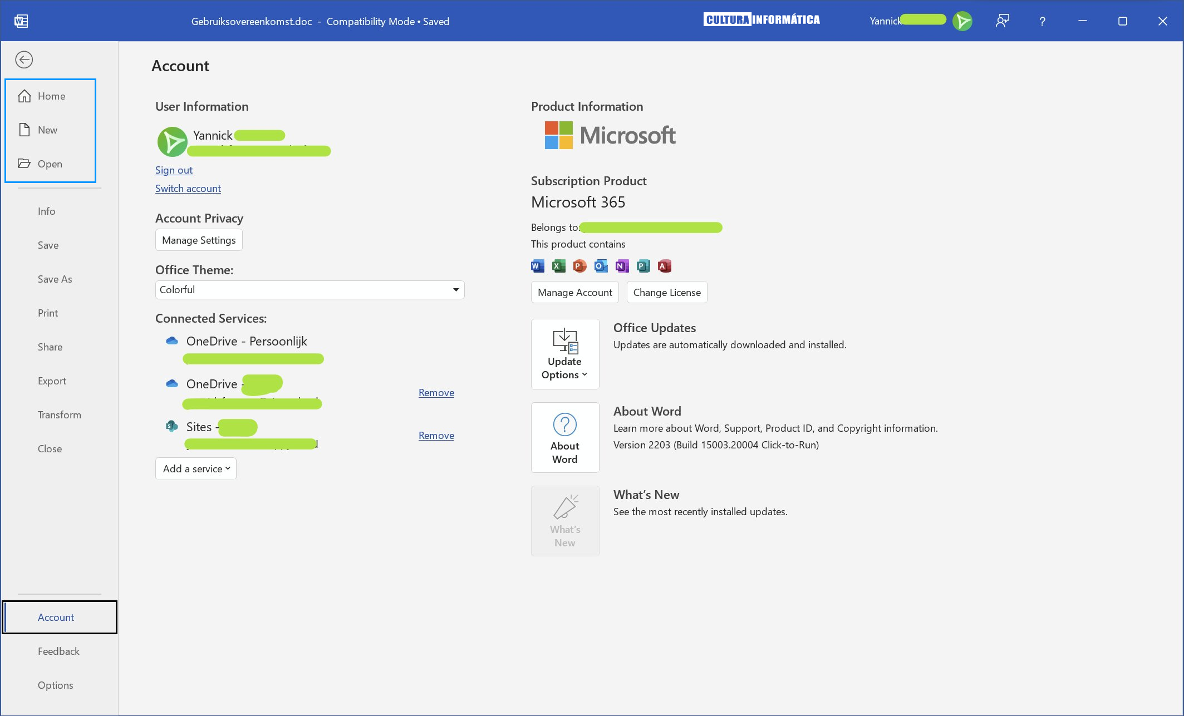Open the Feedback page
Image resolution: width=1184 pixels, height=716 pixels.
58,651
